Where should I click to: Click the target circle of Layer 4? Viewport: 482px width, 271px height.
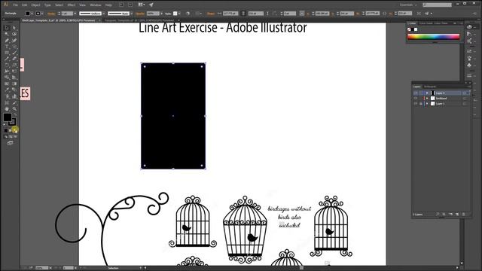[465, 93]
